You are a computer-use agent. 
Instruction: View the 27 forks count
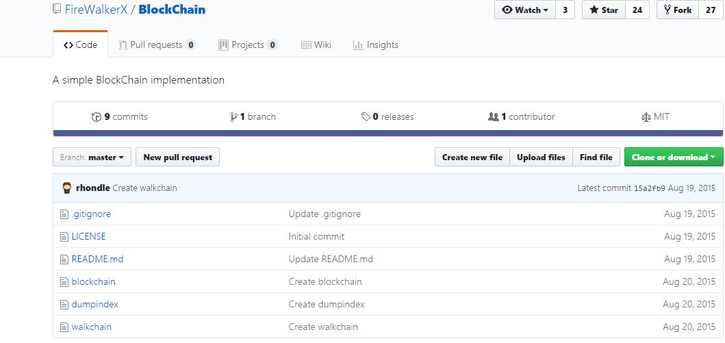tap(711, 10)
